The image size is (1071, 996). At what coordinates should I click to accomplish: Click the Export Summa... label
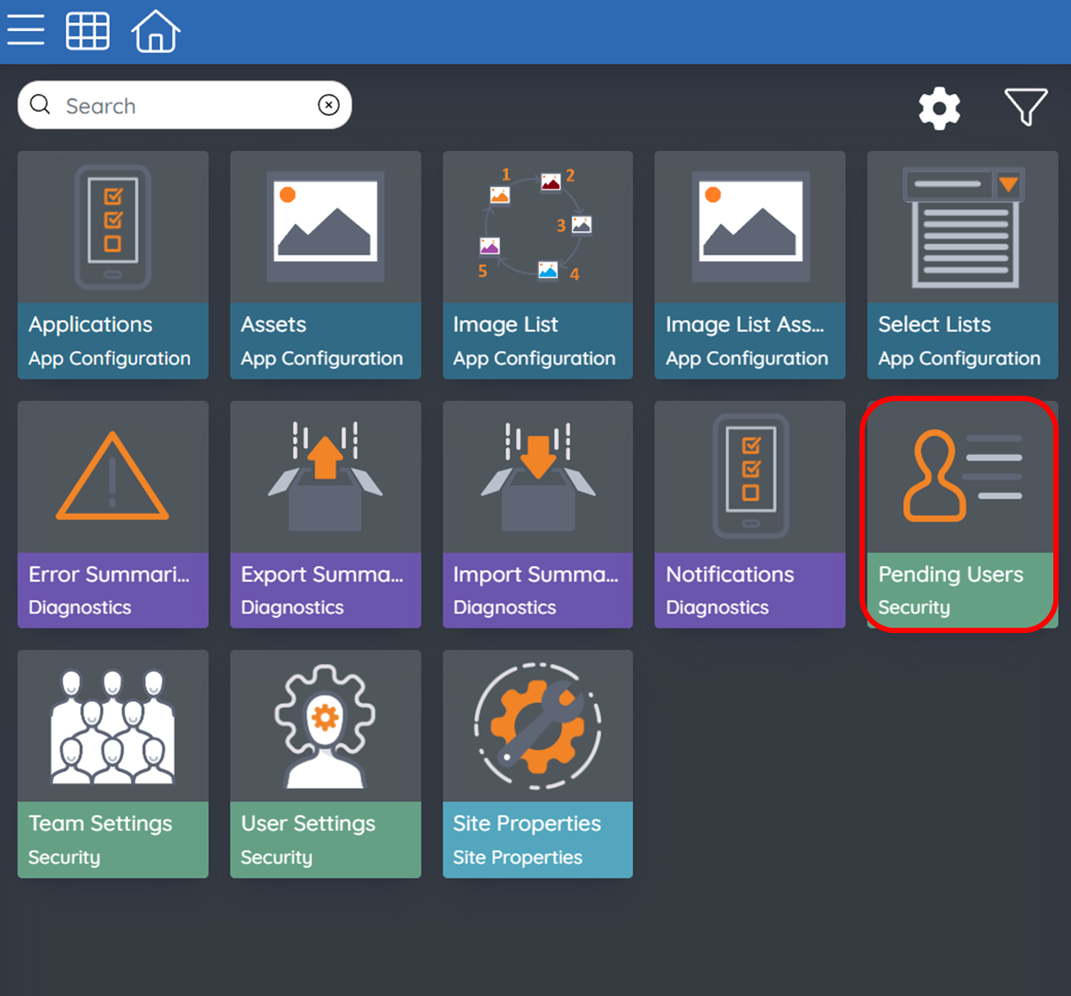click(x=322, y=575)
